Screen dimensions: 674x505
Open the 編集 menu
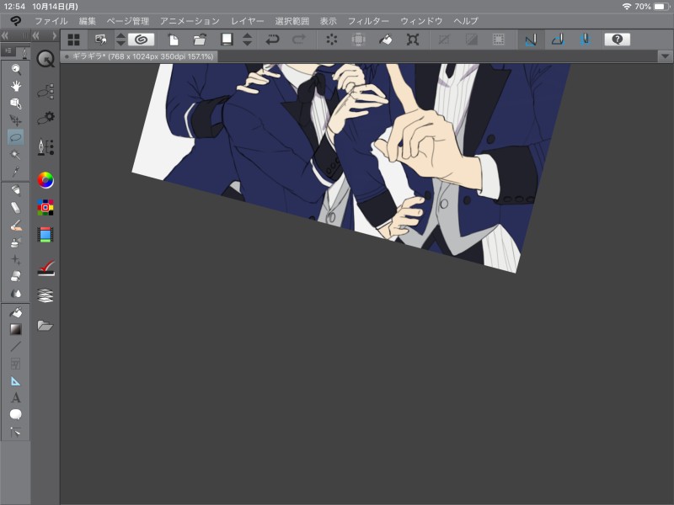coord(88,21)
